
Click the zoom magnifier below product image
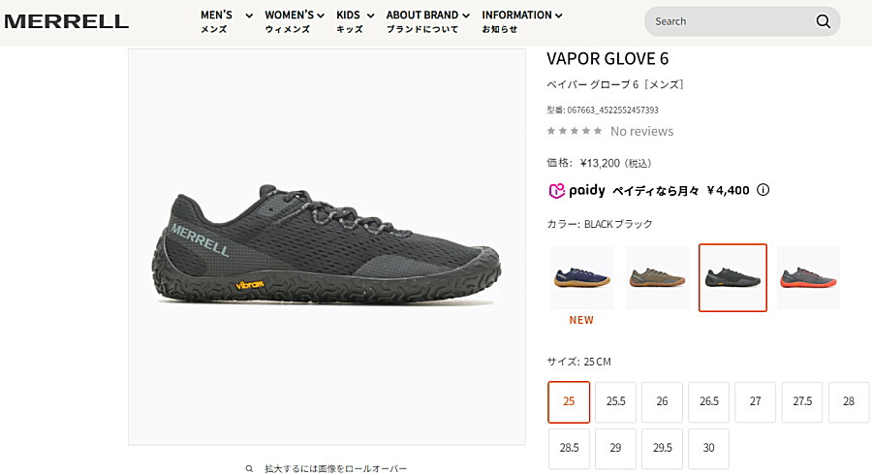tap(249, 469)
